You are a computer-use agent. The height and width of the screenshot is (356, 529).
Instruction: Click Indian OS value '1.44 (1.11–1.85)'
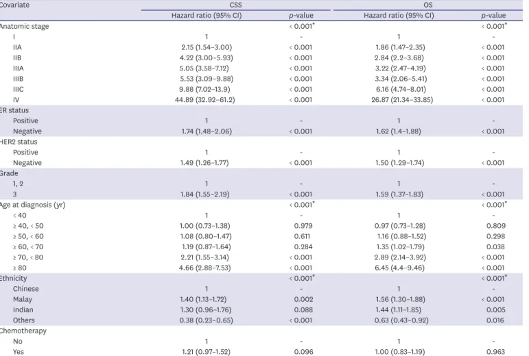[399, 309]
